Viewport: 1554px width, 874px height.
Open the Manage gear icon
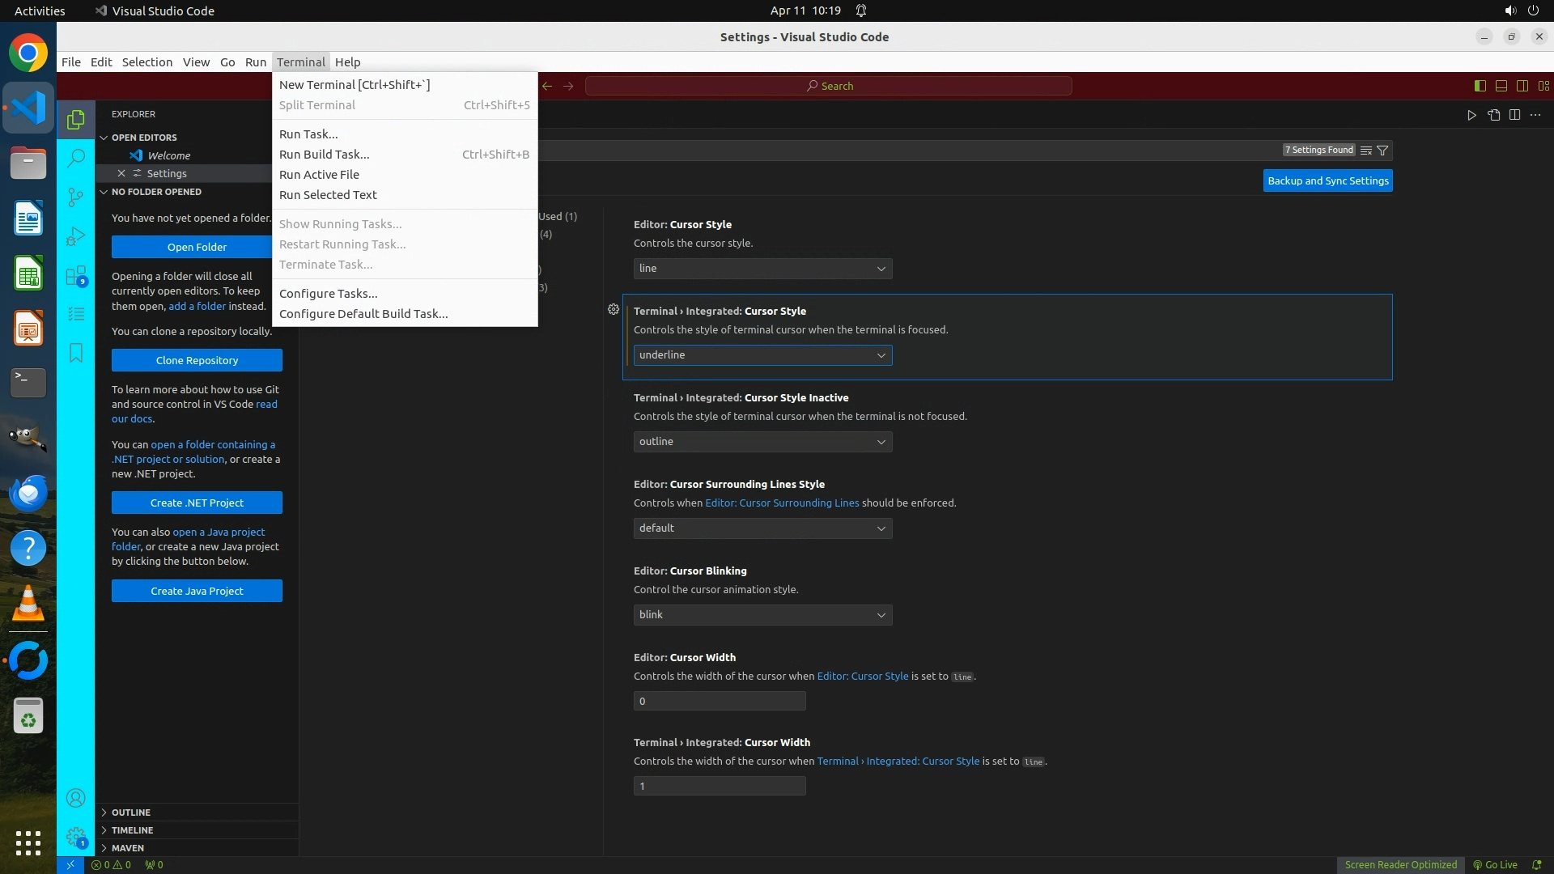[x=75, y=837]
